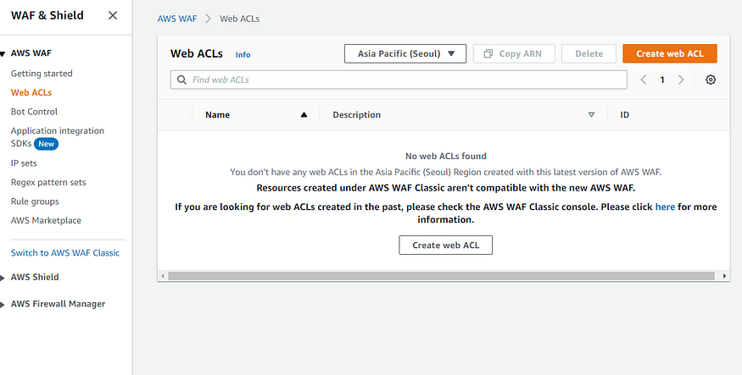Image resolution: width=742 pixels, height=375 pixels.
Task: Open the Web ACLs Info link
Action: [x=243, y=55]
